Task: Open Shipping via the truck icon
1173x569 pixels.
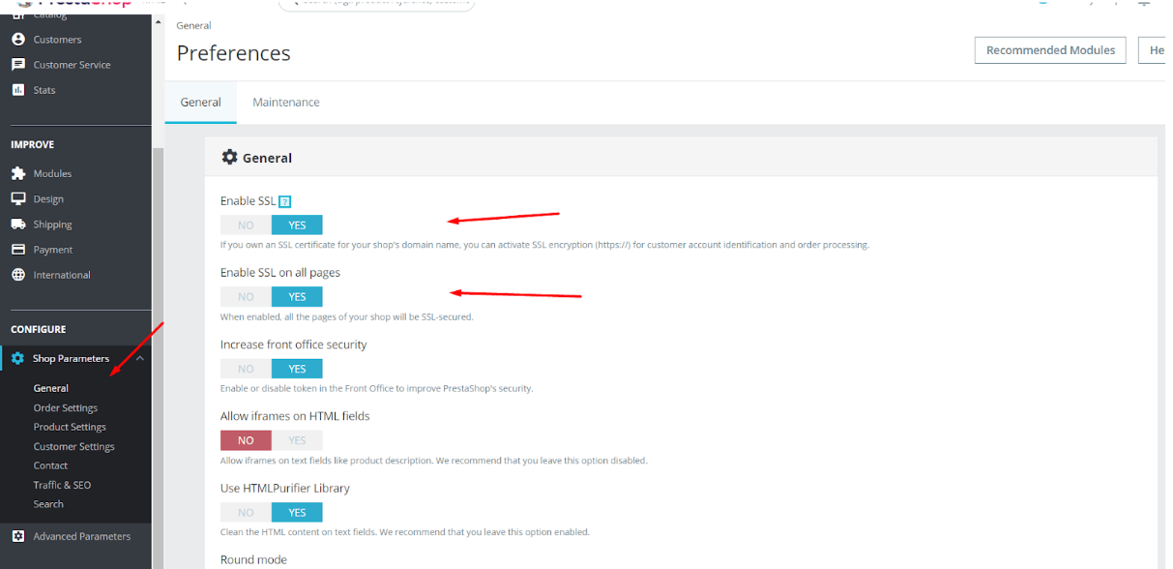Action: 17,224
